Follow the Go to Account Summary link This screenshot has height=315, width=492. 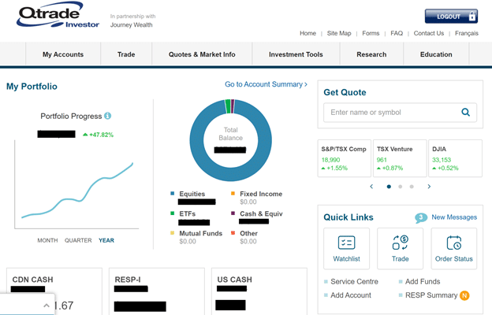click(x=266, y=84)
